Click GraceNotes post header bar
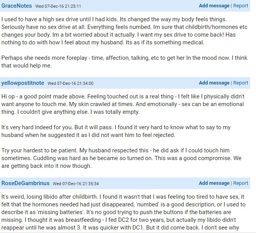Screen dimensions: 256x233 coord(125,6)
